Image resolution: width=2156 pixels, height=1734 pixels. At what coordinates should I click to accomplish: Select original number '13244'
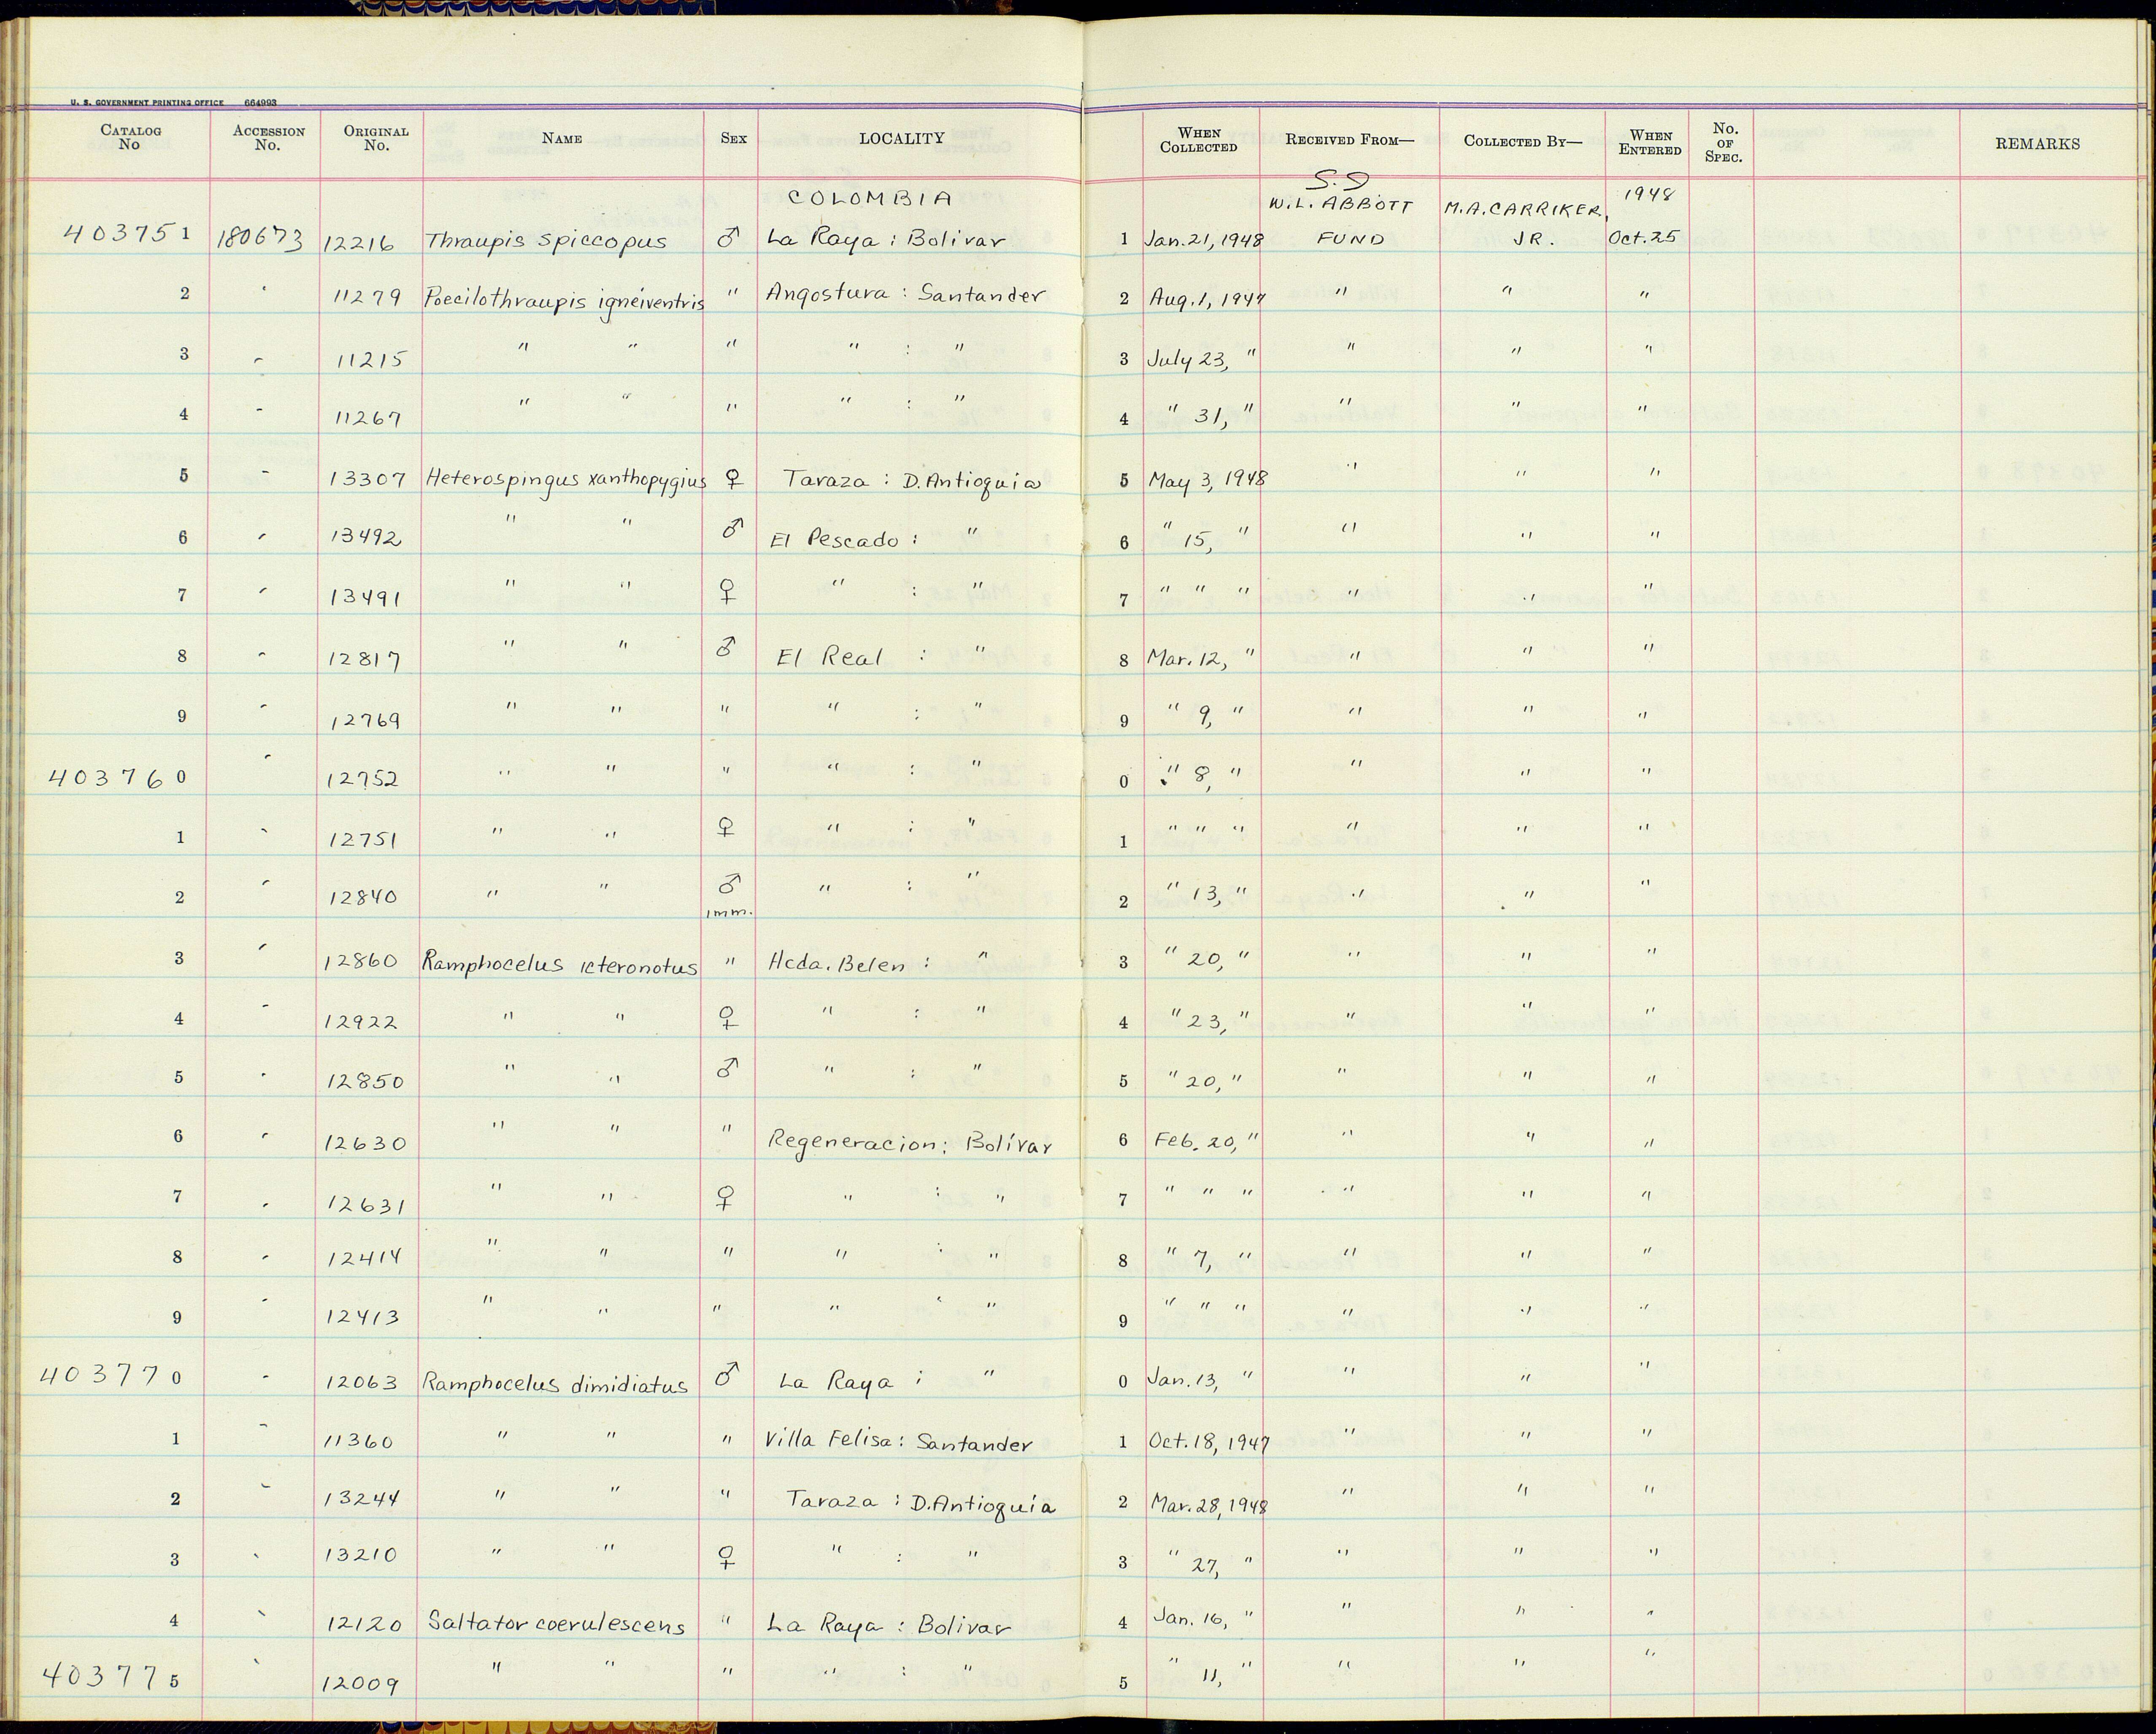pyautogui.click(x=362, y=1499)
